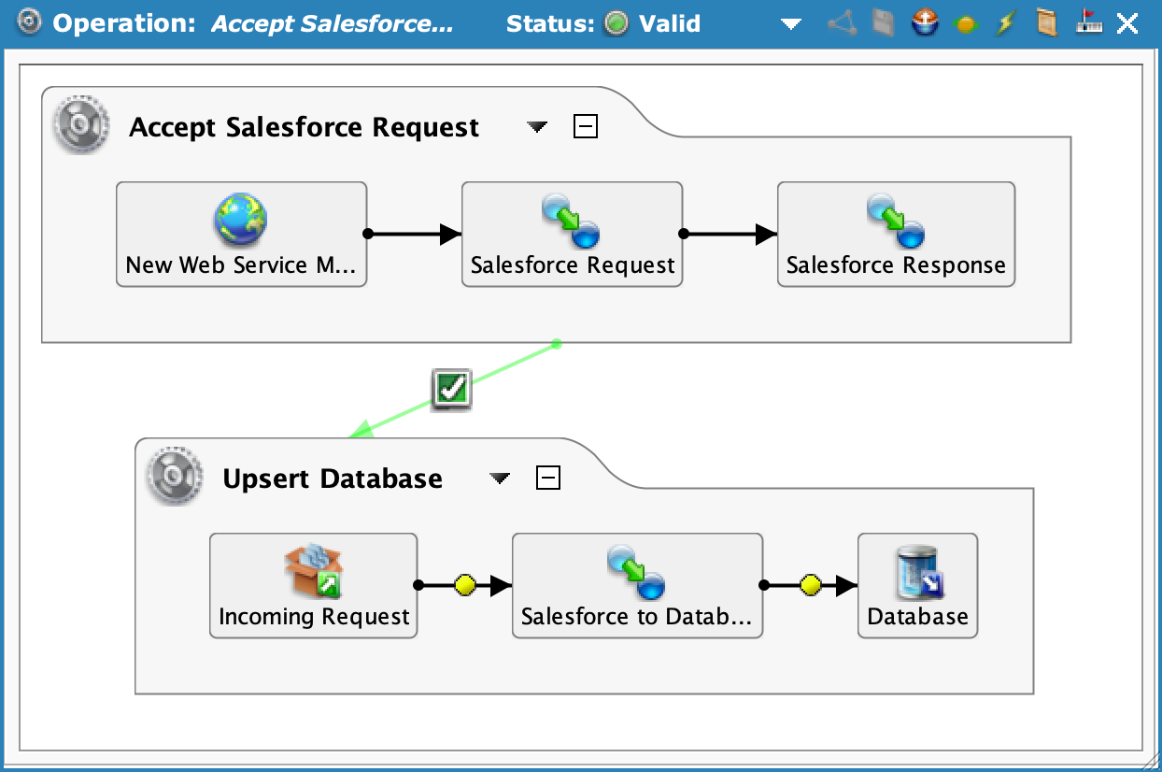Open the script scroll icon on the toolbar
The image size is (1162, 772).
[x=1045, y=22]
